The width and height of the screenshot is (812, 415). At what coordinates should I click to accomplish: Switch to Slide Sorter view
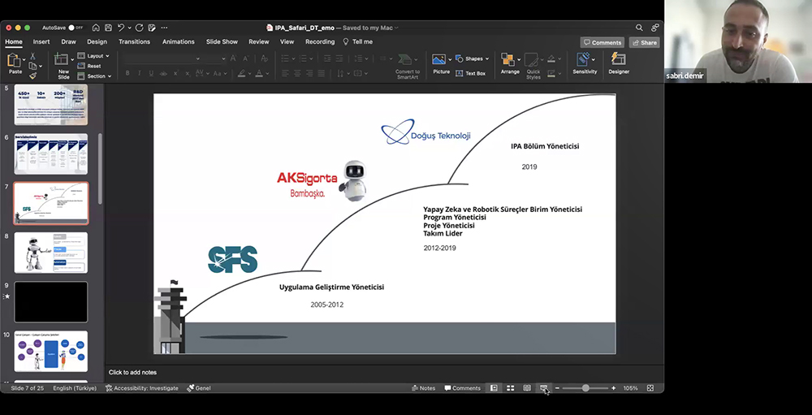tap(511, 388)
